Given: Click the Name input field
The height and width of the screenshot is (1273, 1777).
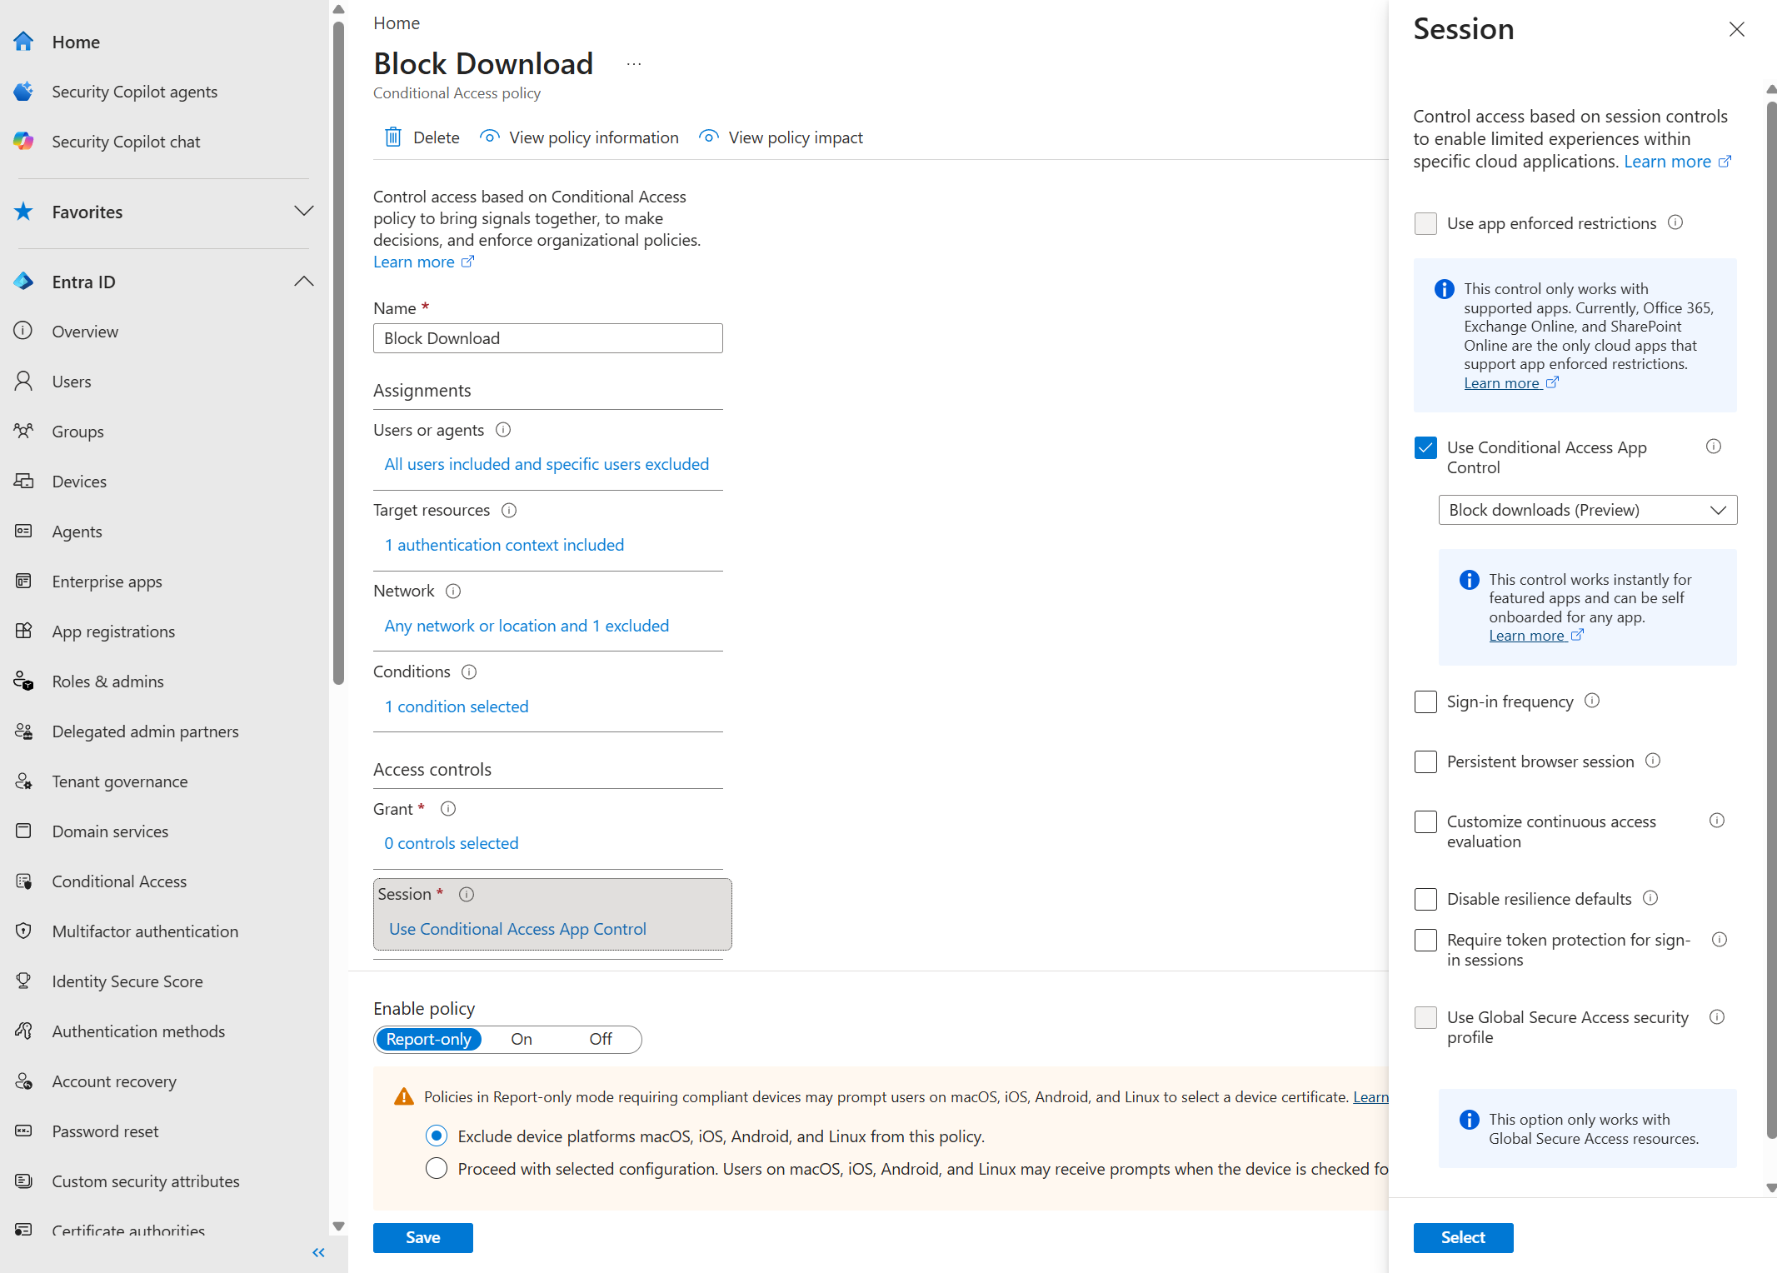Looking at the screenshot, I should [x=548, y=338].
